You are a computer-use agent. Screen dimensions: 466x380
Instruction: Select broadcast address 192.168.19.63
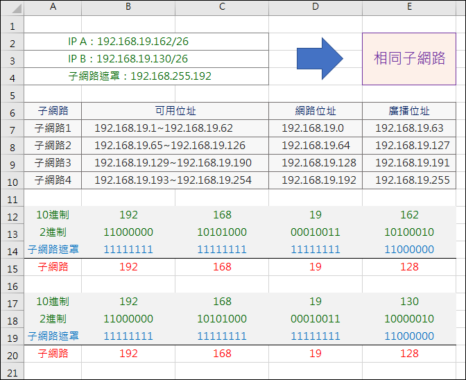point(409,128)
